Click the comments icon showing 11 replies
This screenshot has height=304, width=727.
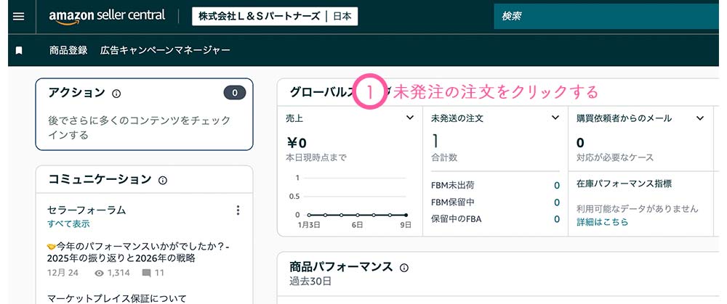(x=147, y=274)
